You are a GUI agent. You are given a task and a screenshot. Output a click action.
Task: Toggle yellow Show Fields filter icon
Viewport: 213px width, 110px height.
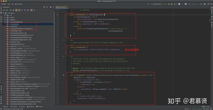coord(16,10)
